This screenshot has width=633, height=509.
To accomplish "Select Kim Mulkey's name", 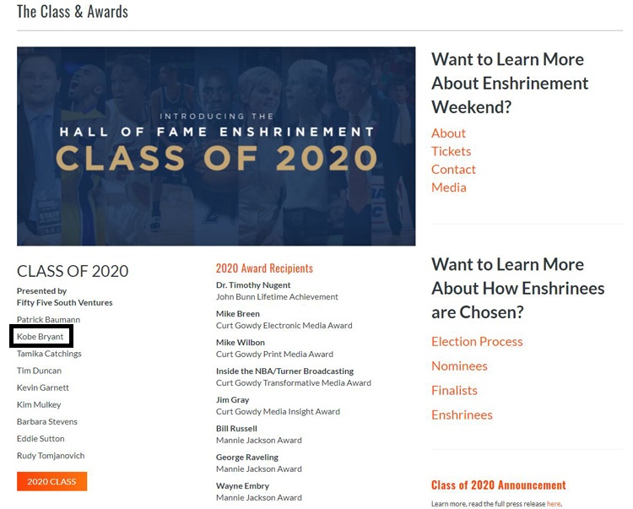I will (39, 404).
